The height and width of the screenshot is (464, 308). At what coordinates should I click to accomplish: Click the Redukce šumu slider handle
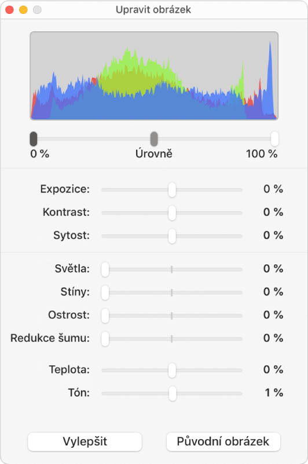click(105, 339)
